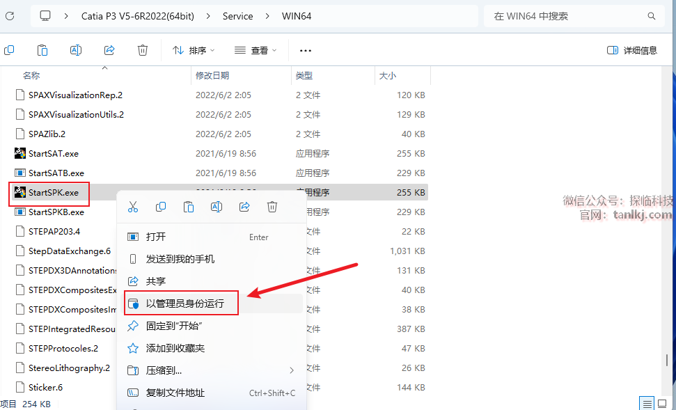Sort by Name column header
676x410 pixels.
(31, 75)
